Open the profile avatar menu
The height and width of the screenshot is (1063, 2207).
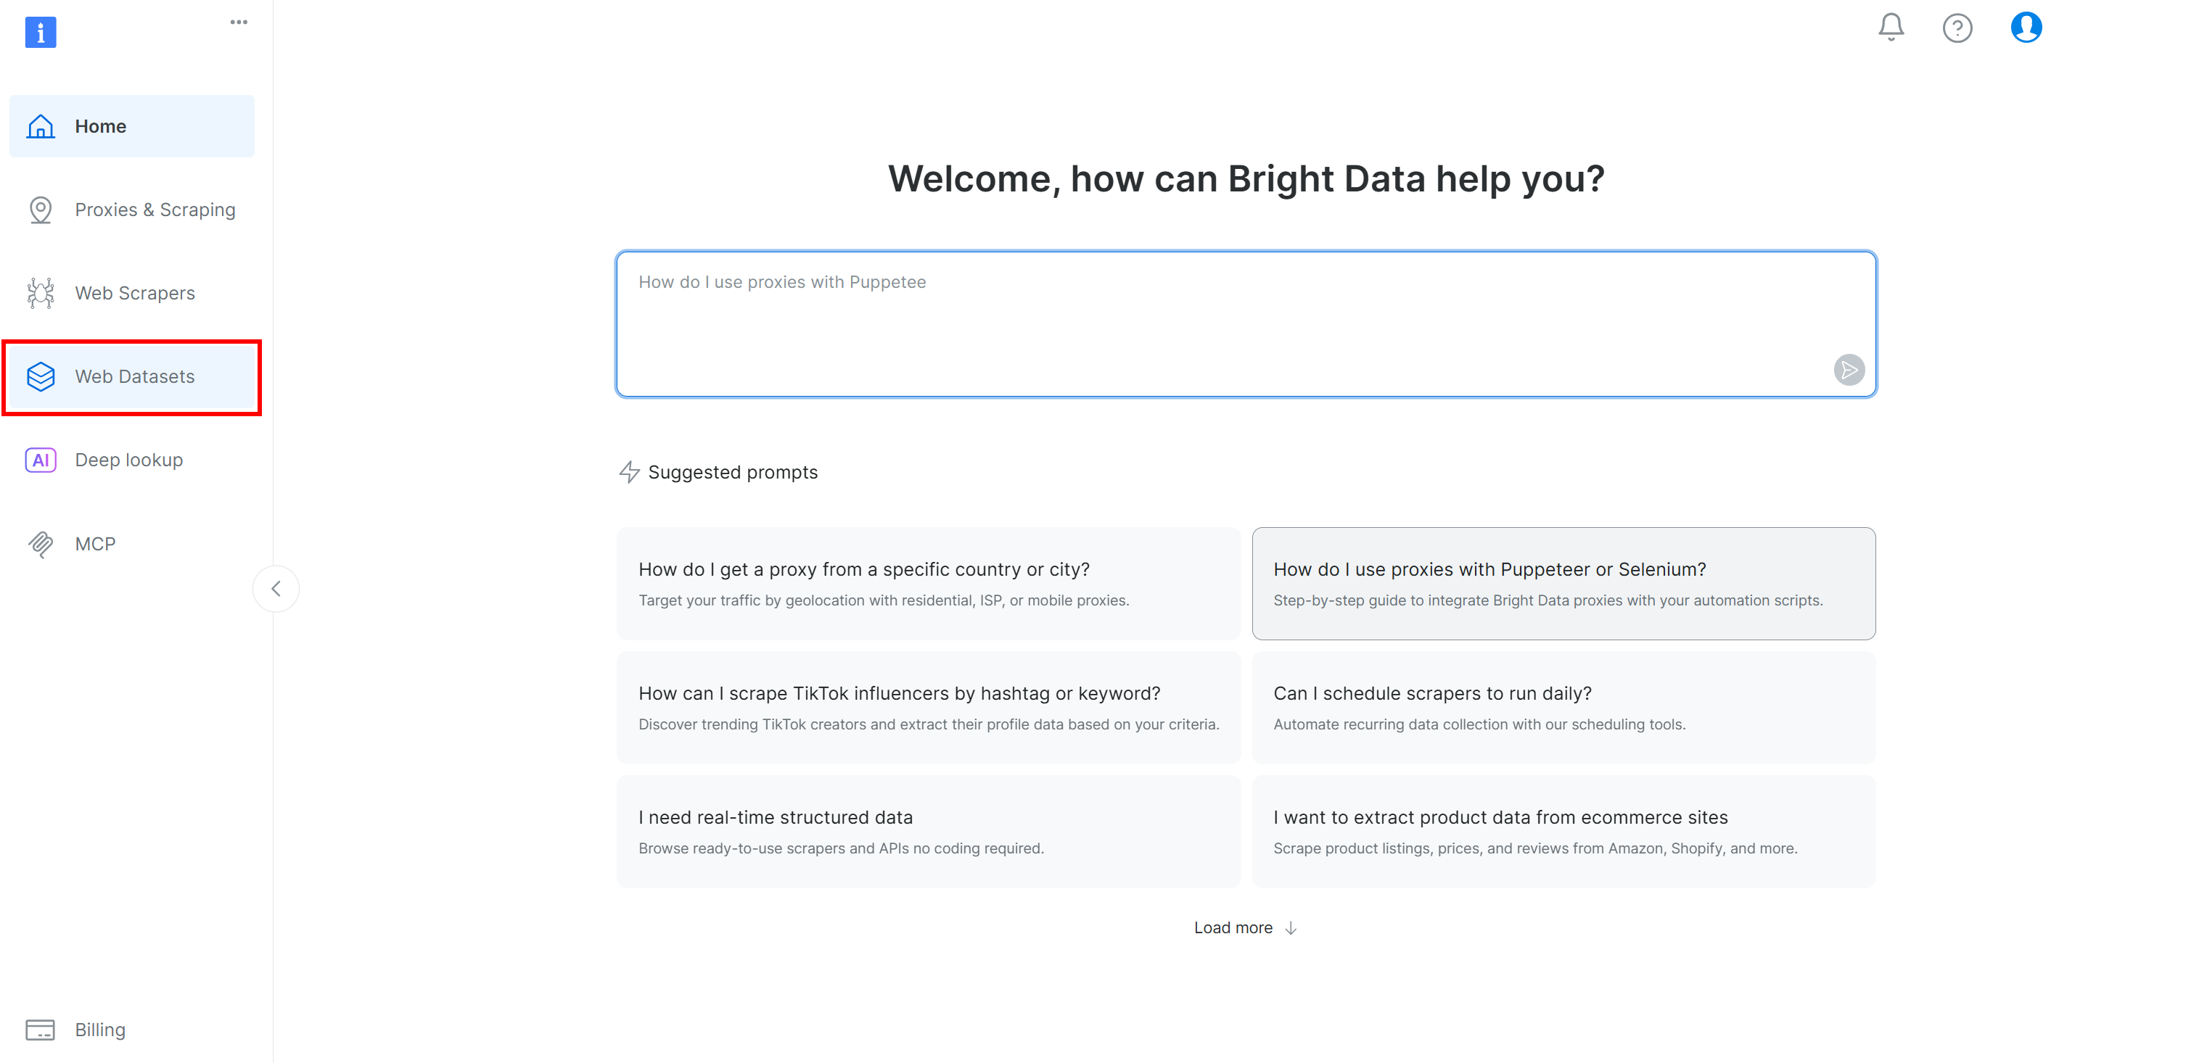coord(2026,27)
